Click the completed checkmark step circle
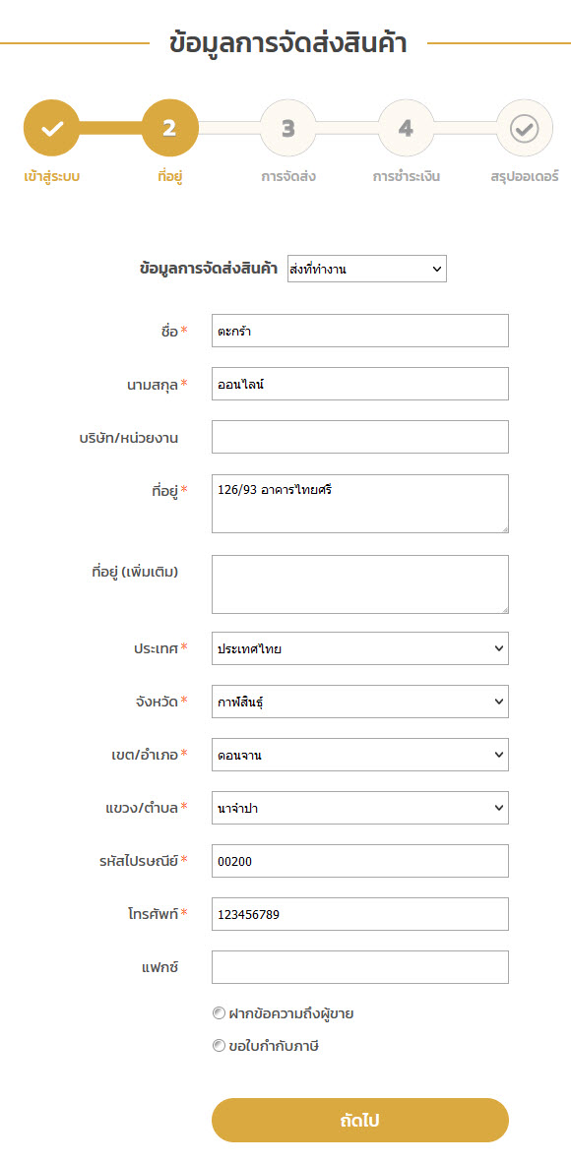Screen dimensions: 571x1162 click(x=51, y=128)
